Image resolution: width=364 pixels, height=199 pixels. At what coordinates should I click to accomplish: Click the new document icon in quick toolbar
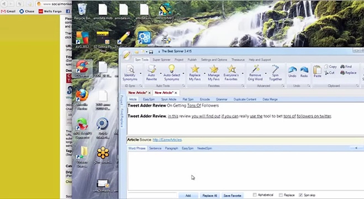(143, 52)
